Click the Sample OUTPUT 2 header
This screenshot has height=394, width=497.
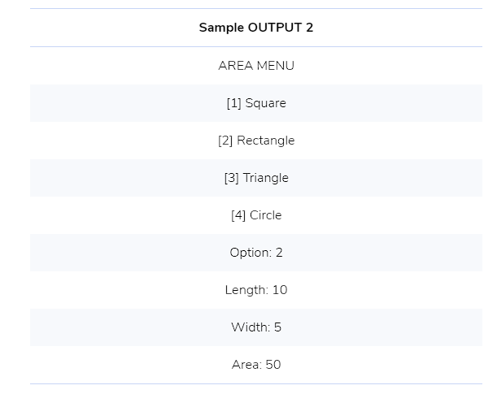pyautogui.click(x=256, y=28)
